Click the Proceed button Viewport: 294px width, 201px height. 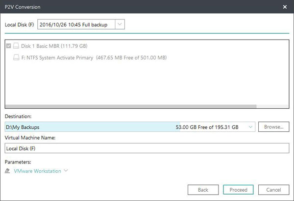point(238,190)
